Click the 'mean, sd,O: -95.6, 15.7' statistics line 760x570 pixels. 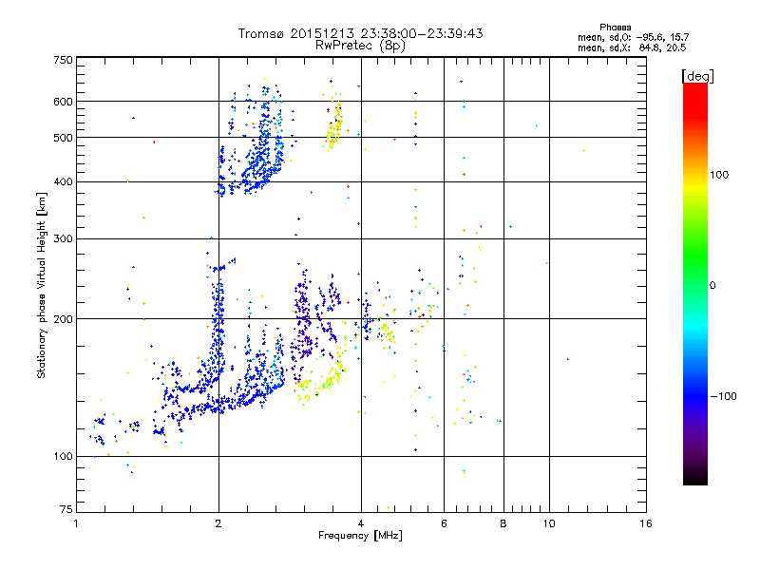(x=633, y=37)
